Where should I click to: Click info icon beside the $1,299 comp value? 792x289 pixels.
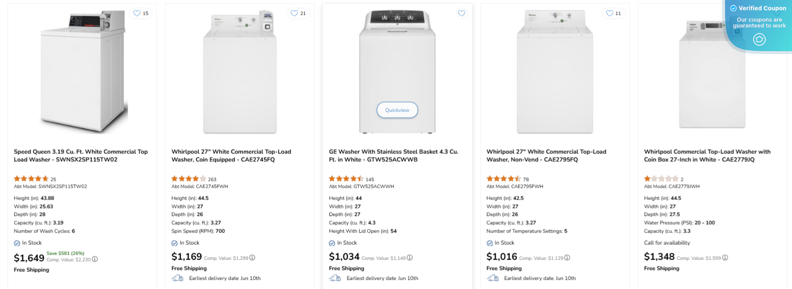253,257
